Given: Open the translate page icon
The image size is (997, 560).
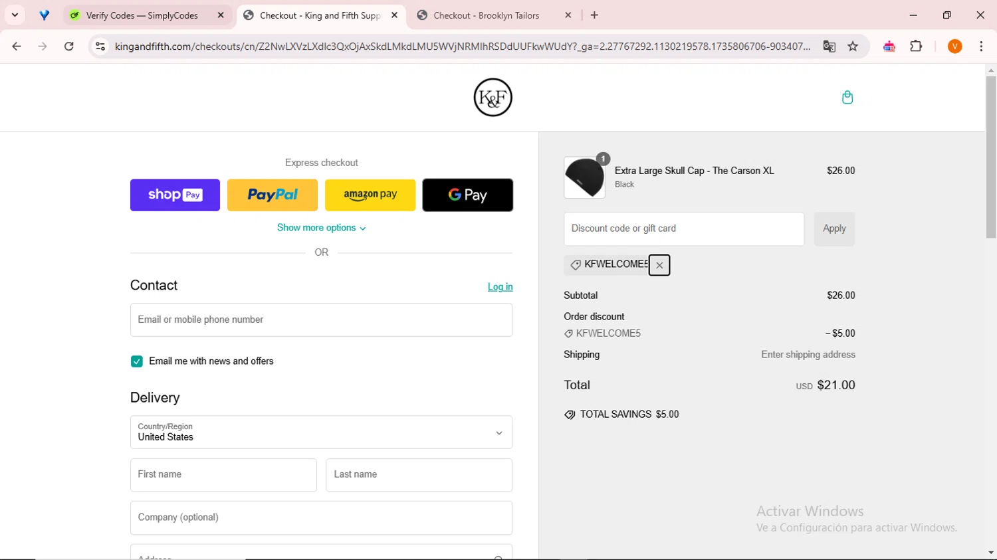Looking at the screenshot, I should coord(829,47).
